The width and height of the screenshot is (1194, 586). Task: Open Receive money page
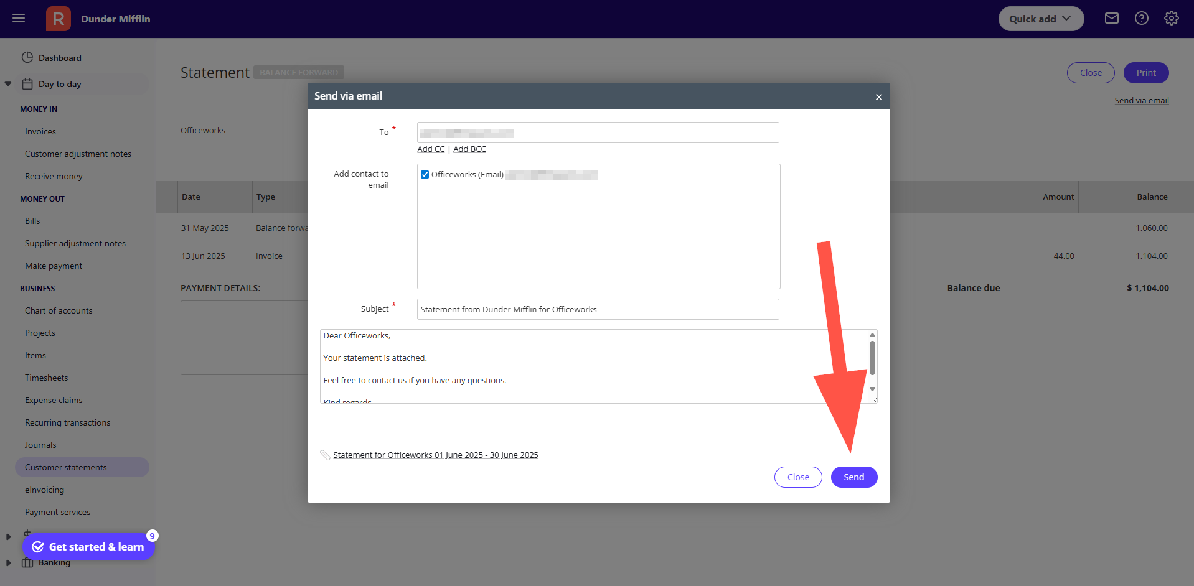click(x=54, y=176)
